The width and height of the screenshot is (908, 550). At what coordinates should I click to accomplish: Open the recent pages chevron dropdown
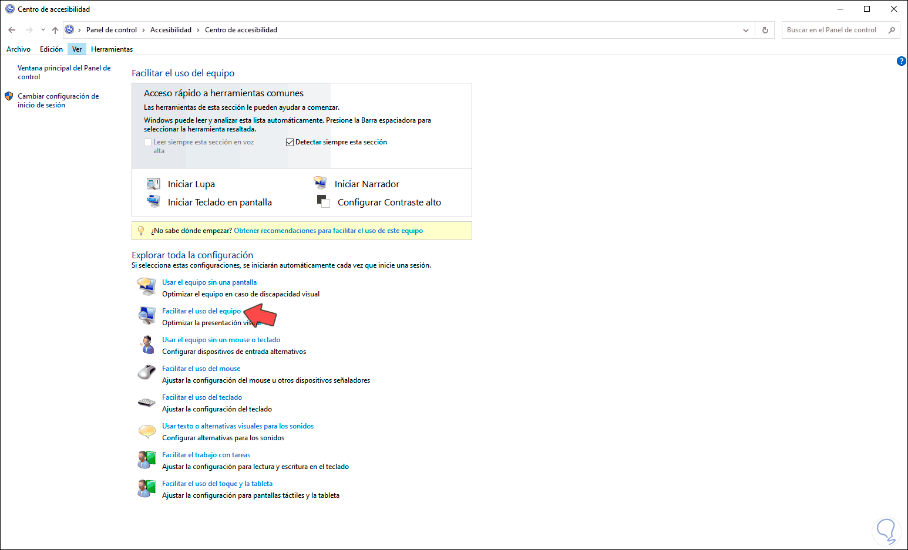pos(42,29)
